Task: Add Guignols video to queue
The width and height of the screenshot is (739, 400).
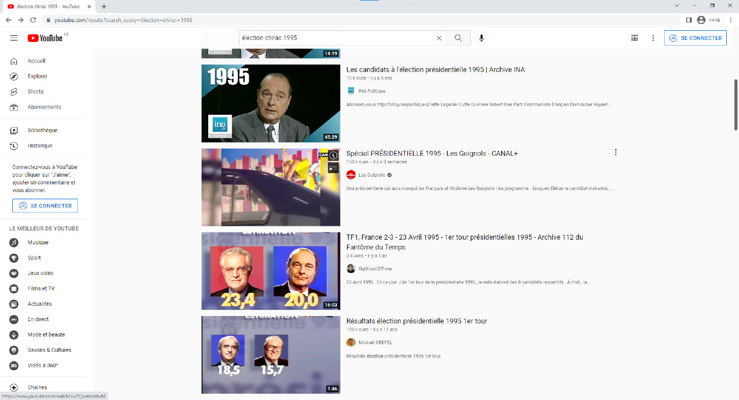Action: point(333,167)
